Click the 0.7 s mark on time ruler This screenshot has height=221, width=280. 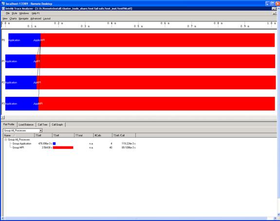point(192,26)
